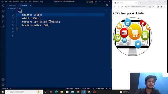168x94 pixels.
Task: Click the style.css breadcrumb
Action: pos(12,8)
